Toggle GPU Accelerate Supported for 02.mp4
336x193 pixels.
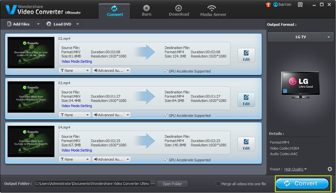click(x=166, y=71)
